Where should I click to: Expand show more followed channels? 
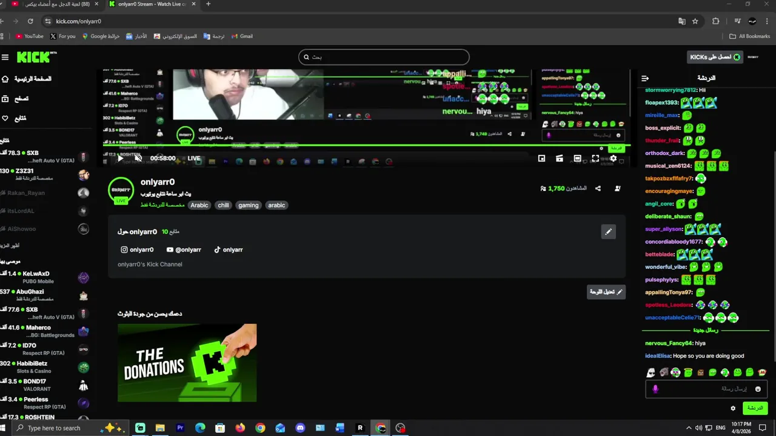[10, 246]
